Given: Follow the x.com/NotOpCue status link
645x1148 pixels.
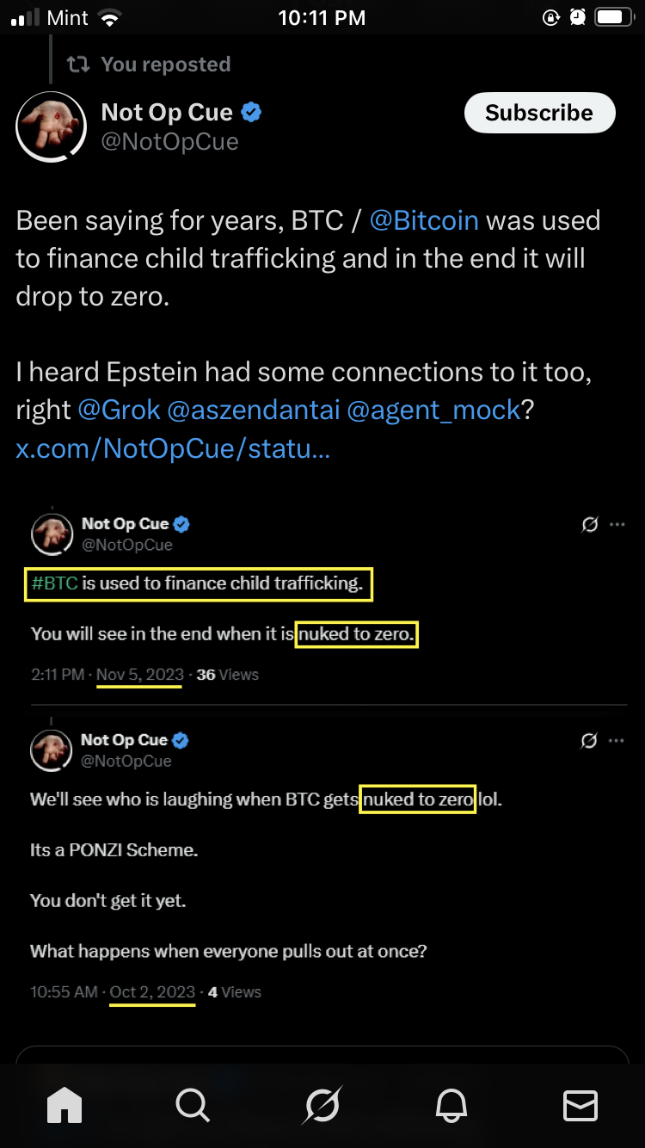Looking at the screenshot, I should 172,448.
